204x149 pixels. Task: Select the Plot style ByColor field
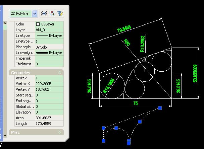tap(49, 47)
